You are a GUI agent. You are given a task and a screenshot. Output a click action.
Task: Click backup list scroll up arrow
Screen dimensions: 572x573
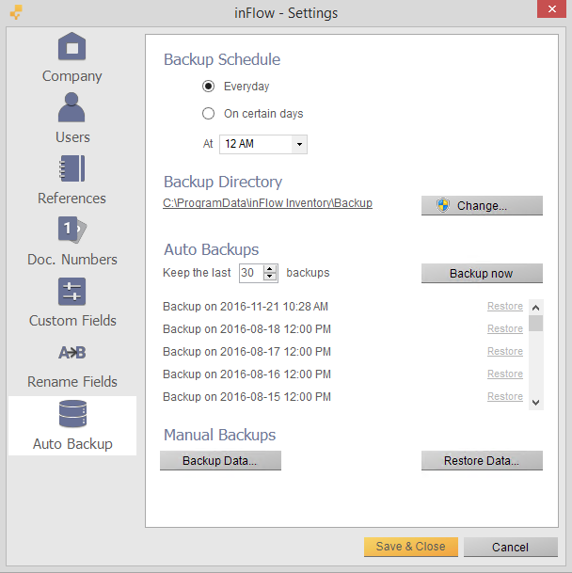[536, 308]
